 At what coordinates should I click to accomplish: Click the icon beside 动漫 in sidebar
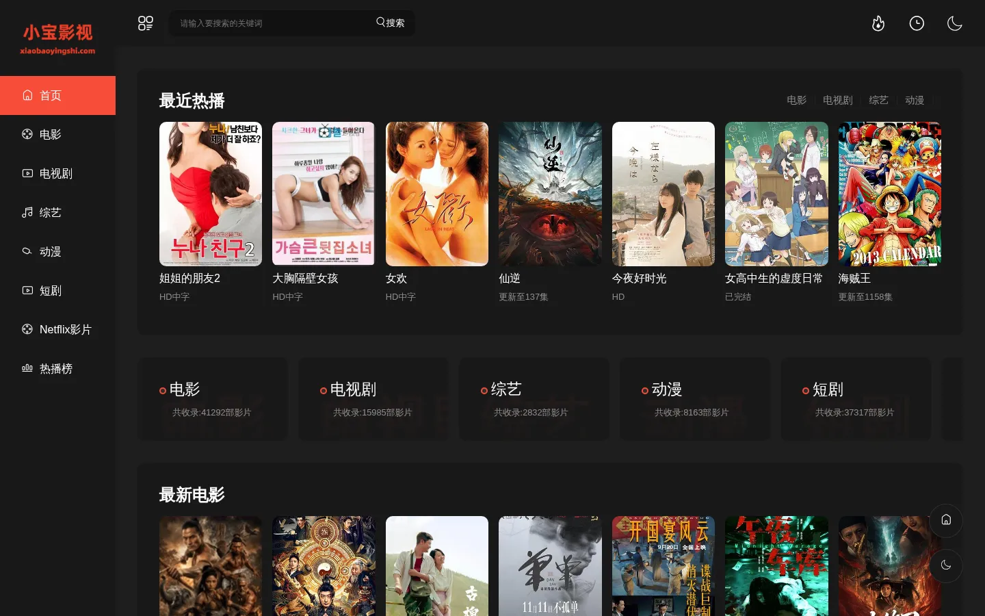pos(27,251)
